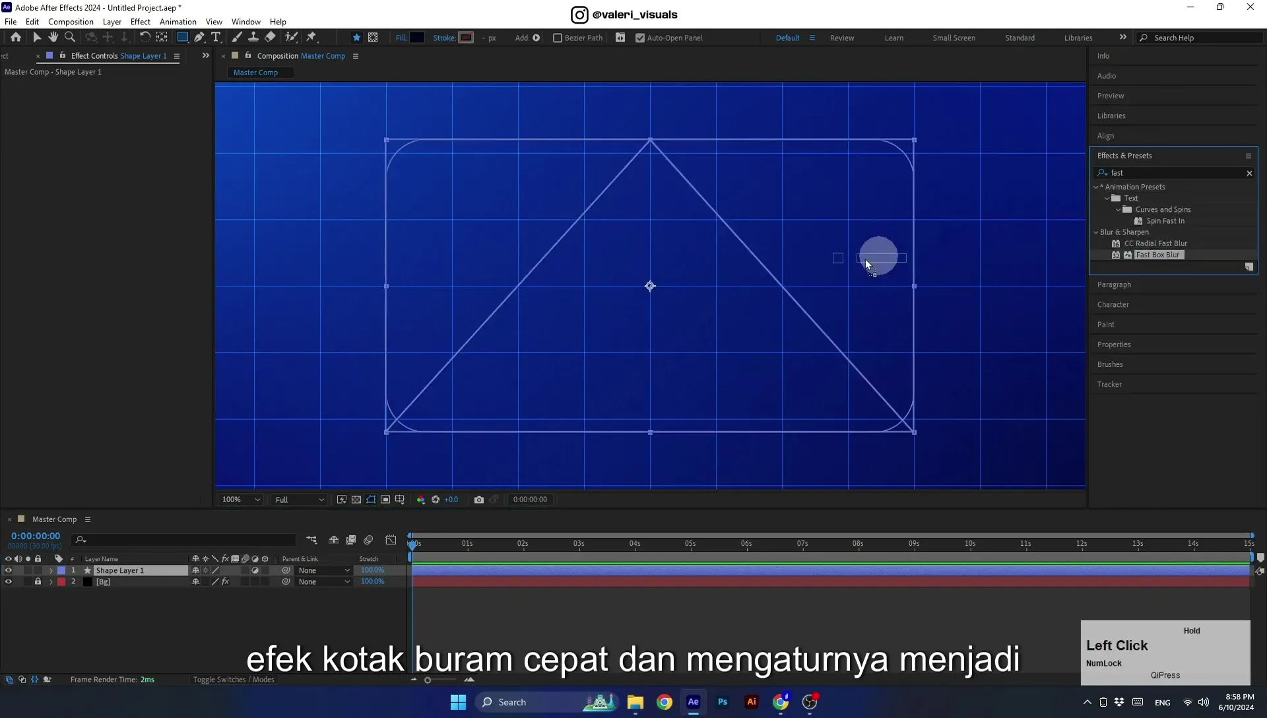1267x718 pixels.
Task: Select the Rotation tool
Action: [145, 38]
